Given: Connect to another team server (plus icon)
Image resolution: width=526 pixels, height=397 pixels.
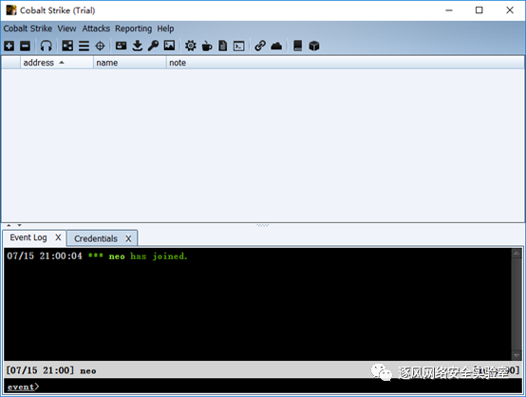Looking at the screenshot, I should (x=9, y=46).
